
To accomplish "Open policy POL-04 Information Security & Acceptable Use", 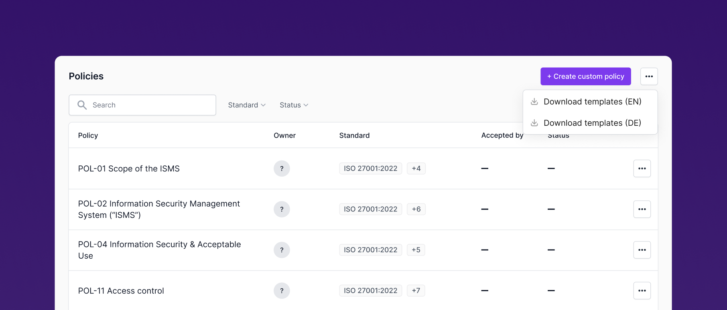I will [x=159, y=250].
